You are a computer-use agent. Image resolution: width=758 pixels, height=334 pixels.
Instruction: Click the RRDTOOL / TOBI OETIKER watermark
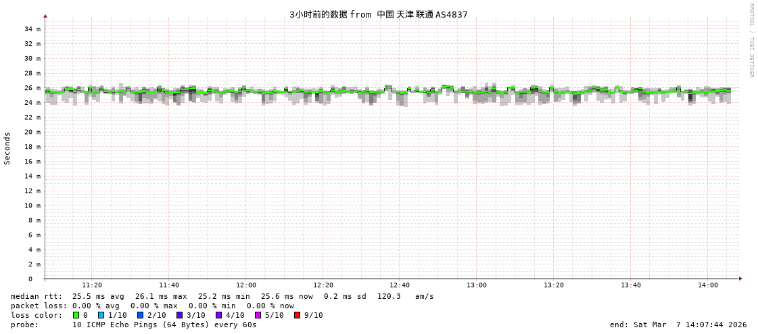pyautogui.click(x=751, y=40)
